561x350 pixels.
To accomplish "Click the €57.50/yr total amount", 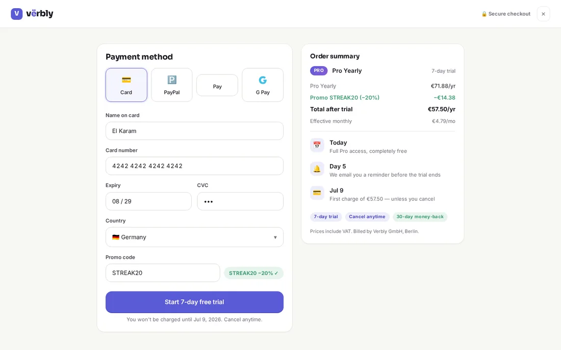I will pyautogui.click(x=442, y=109).
